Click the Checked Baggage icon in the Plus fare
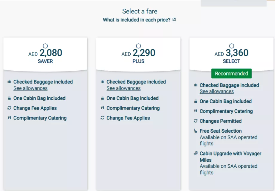 tap(103, 82)
